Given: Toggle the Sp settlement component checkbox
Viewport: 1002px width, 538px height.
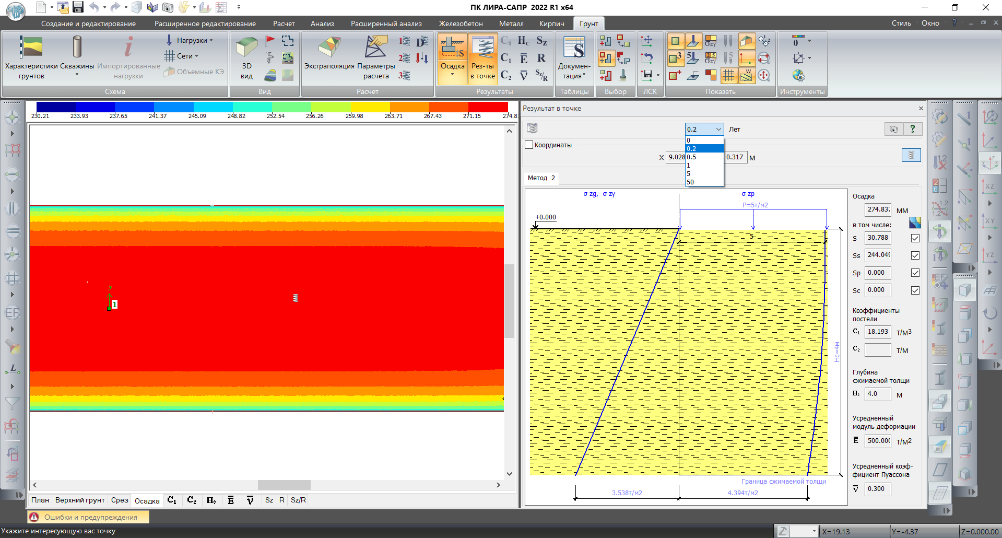Looking at the screenshot, I should 915,273.
